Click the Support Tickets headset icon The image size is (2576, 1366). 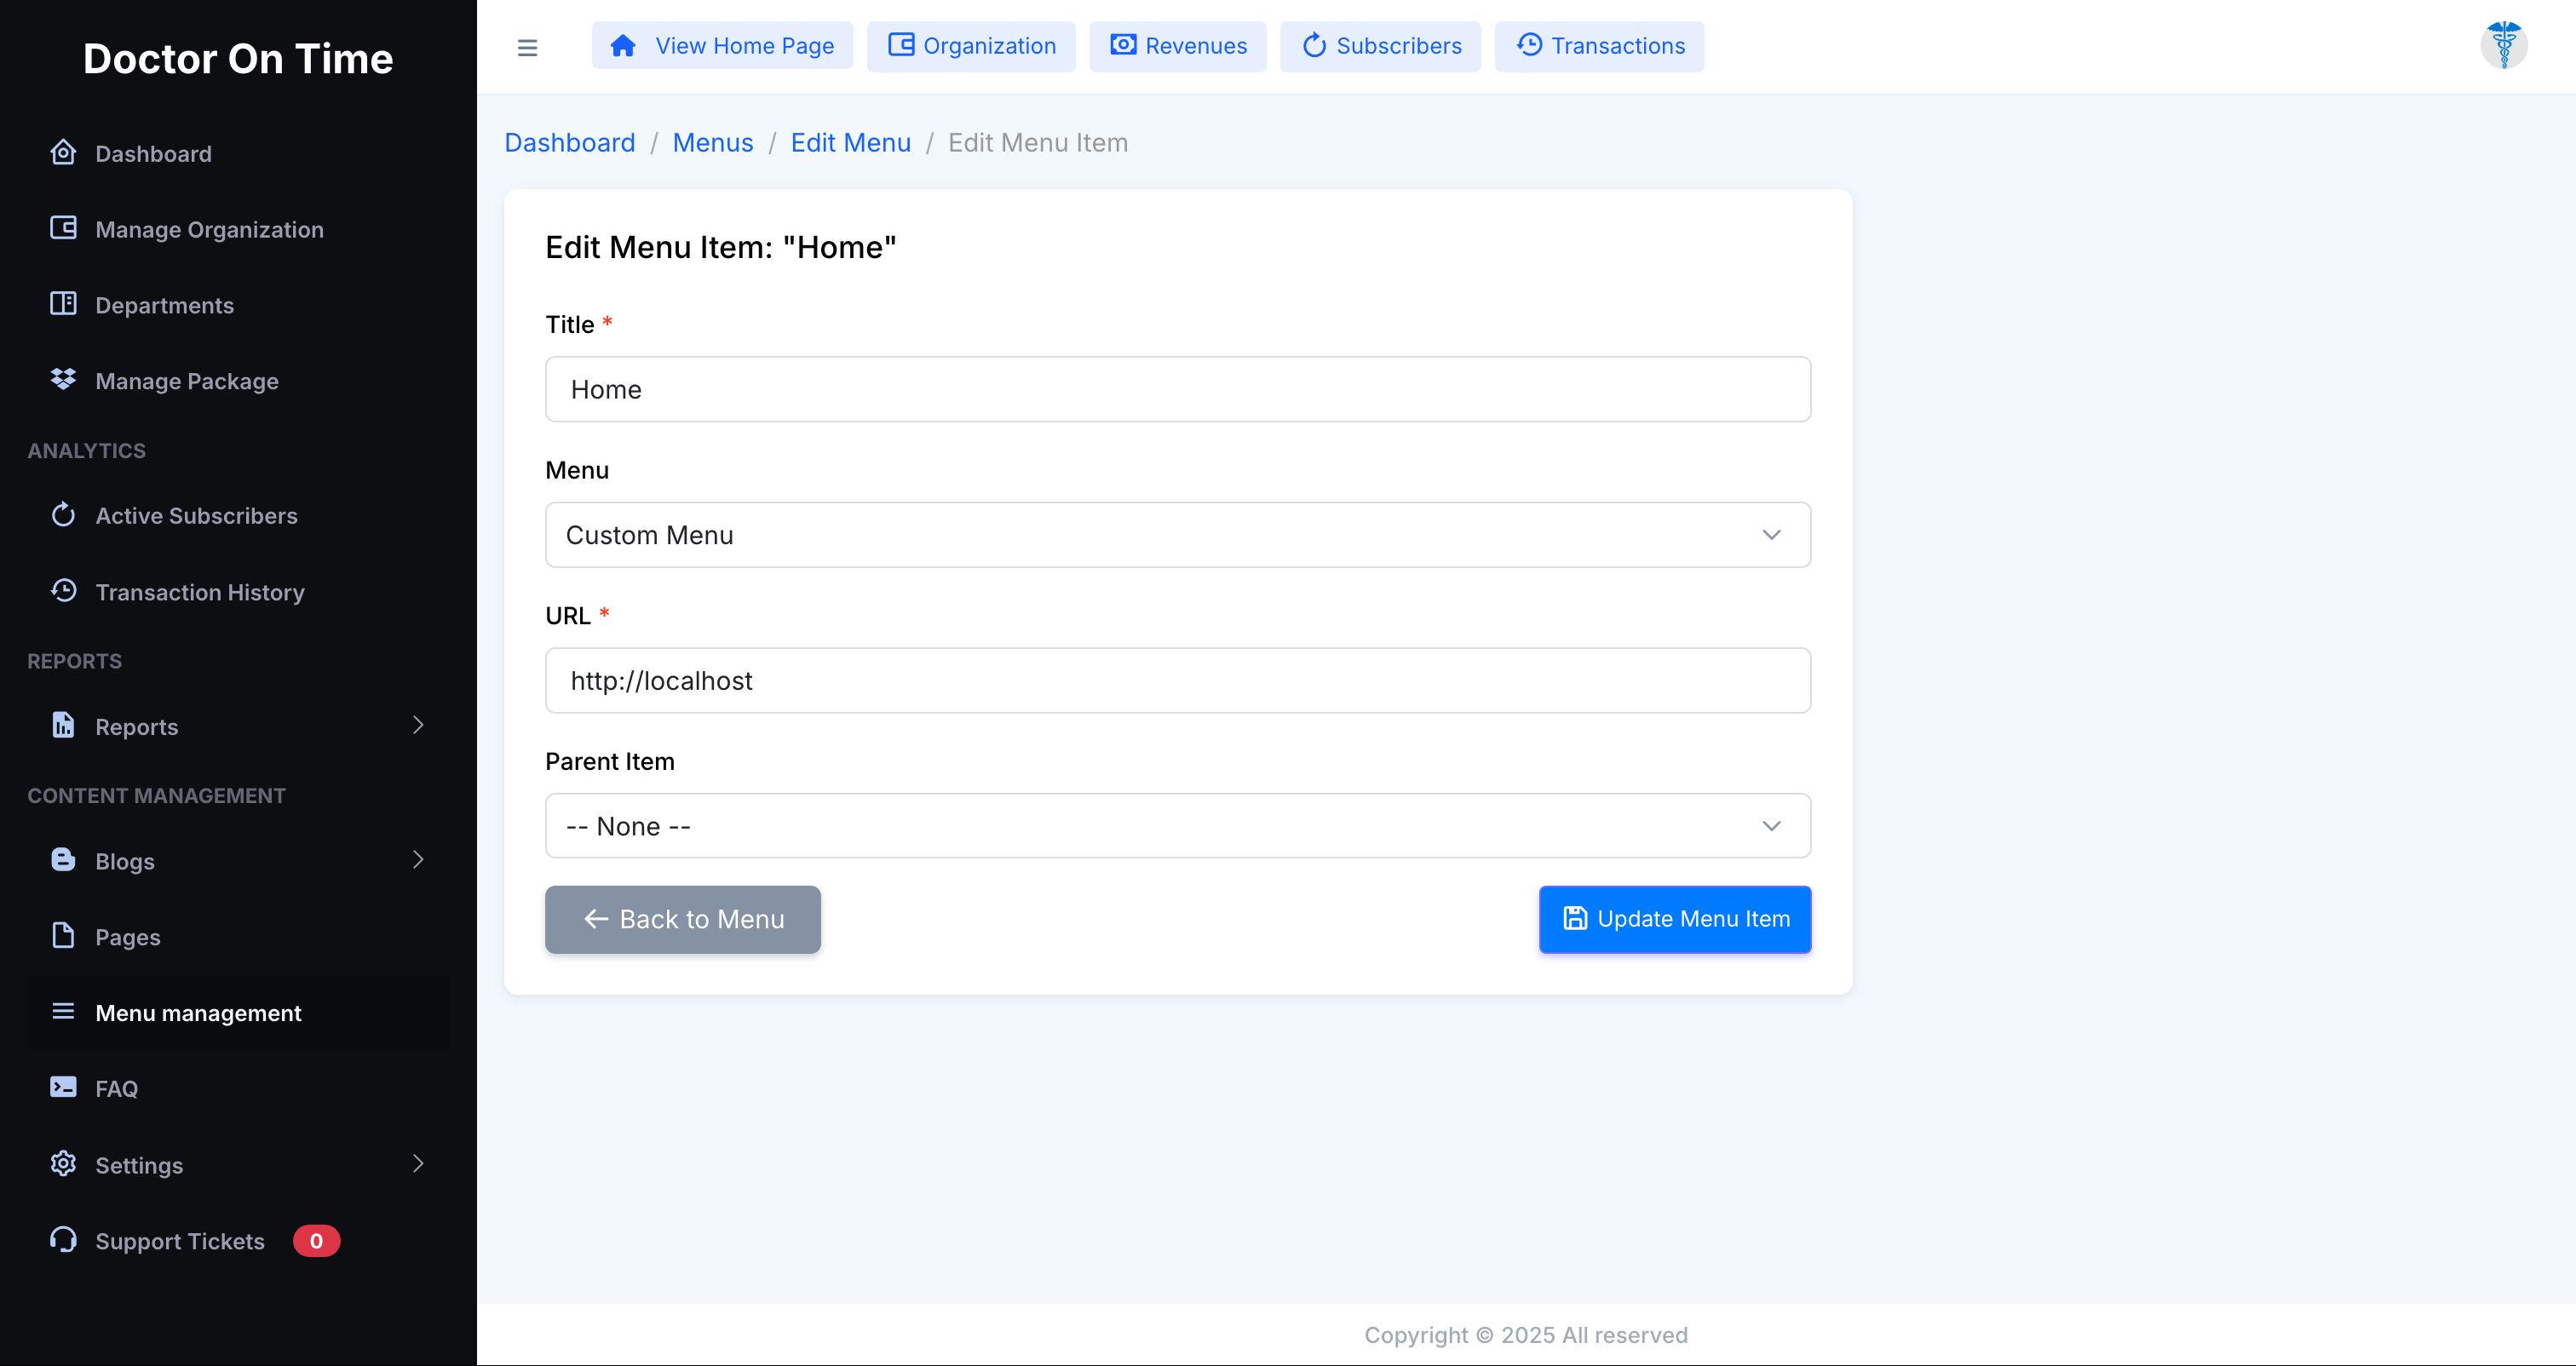pos(63,1240)
